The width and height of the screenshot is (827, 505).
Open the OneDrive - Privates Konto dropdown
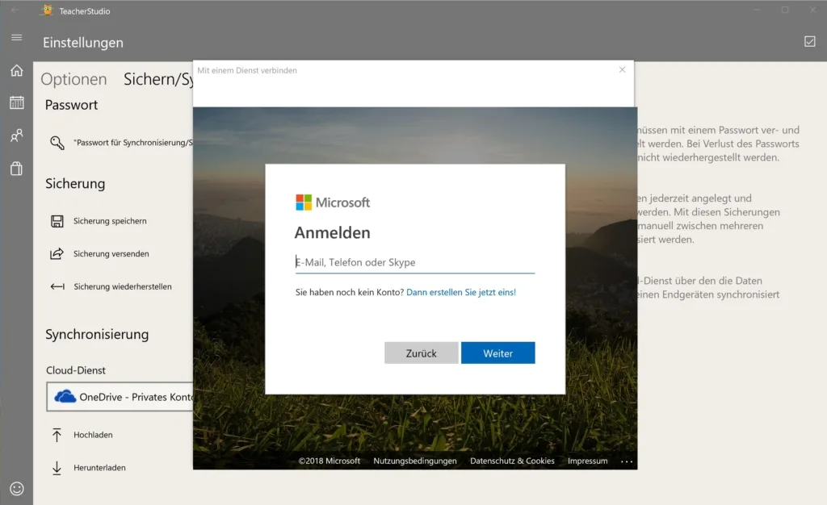point(120,397)
